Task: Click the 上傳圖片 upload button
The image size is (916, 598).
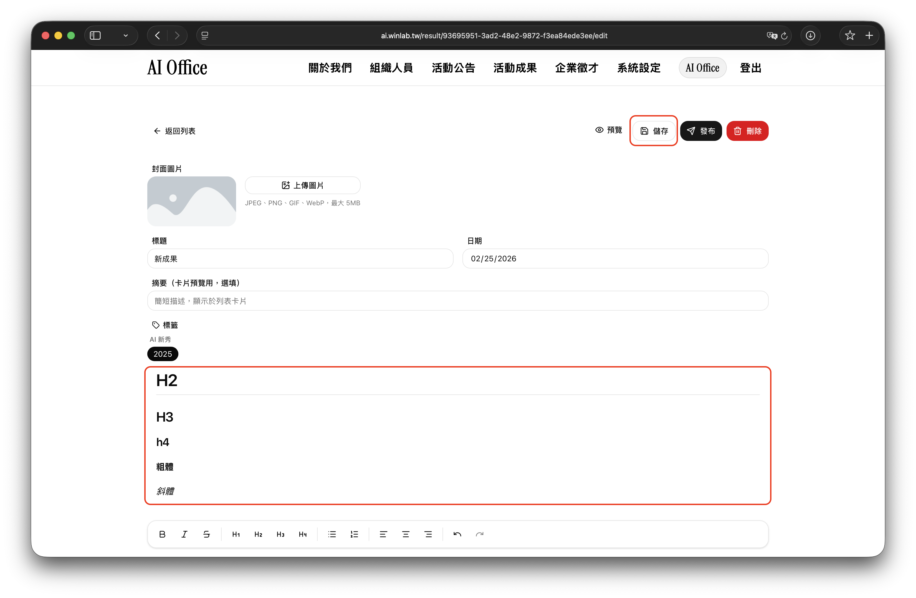Action: 302,186
